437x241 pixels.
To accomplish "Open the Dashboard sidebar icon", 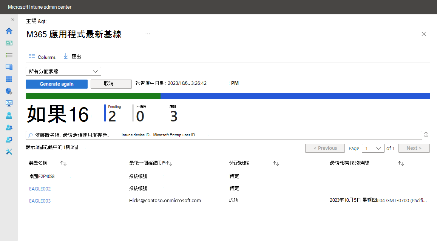I will (9, 43).
